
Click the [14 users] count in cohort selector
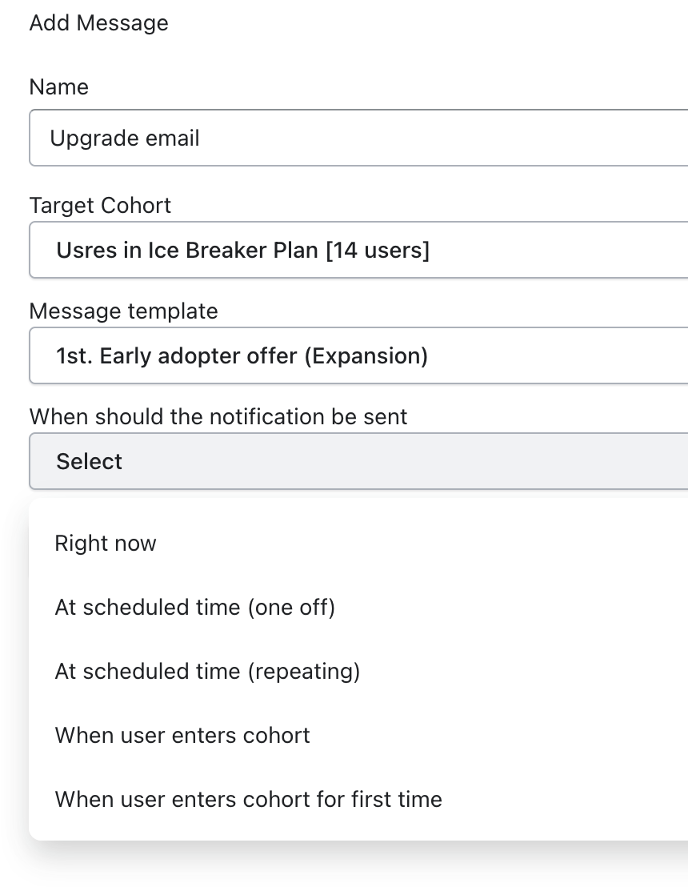[x=377, y=251]
